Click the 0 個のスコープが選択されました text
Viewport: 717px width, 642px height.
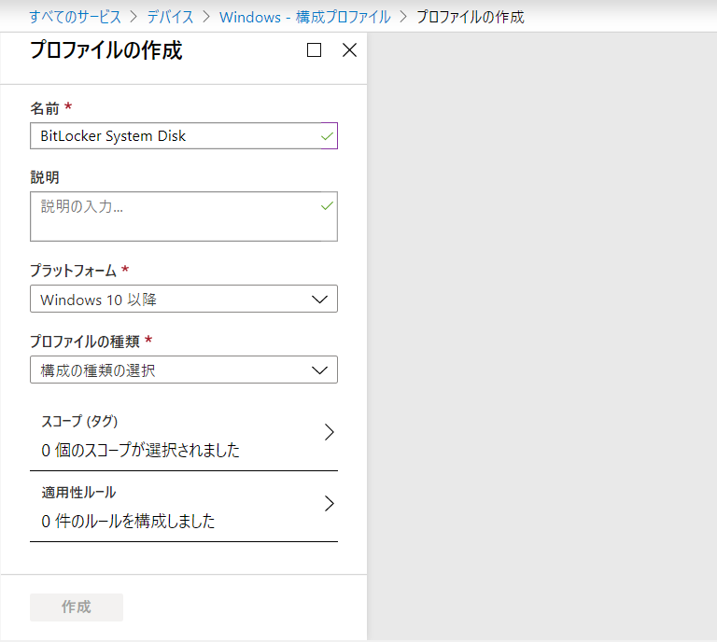click(x=140, y=450)
